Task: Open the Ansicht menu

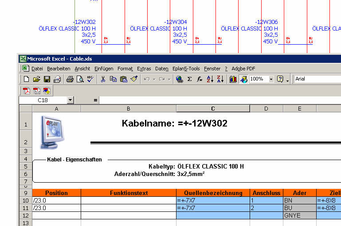Action: pyautogui.click(x=82, y=69)
